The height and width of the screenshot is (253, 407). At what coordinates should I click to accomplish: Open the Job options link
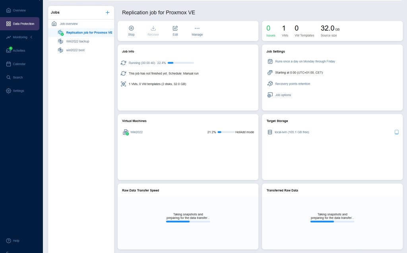(283, 95)
